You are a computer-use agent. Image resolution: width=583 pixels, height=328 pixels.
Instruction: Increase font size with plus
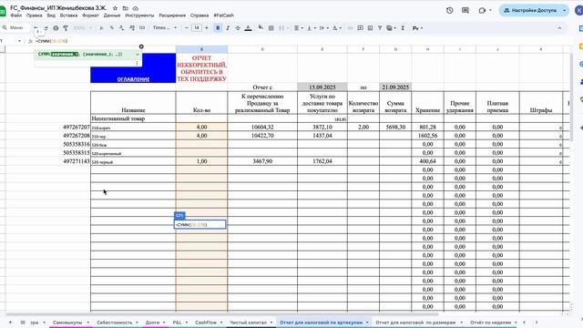click(x=207, y=28)
